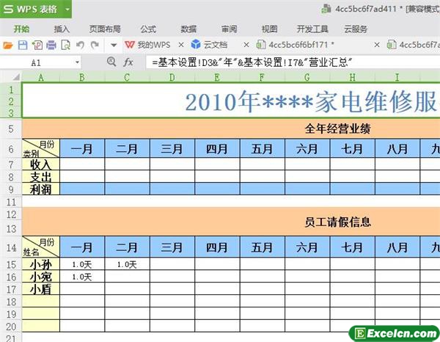Click 月份/类别 diagonal header cell

click(40, 148)
